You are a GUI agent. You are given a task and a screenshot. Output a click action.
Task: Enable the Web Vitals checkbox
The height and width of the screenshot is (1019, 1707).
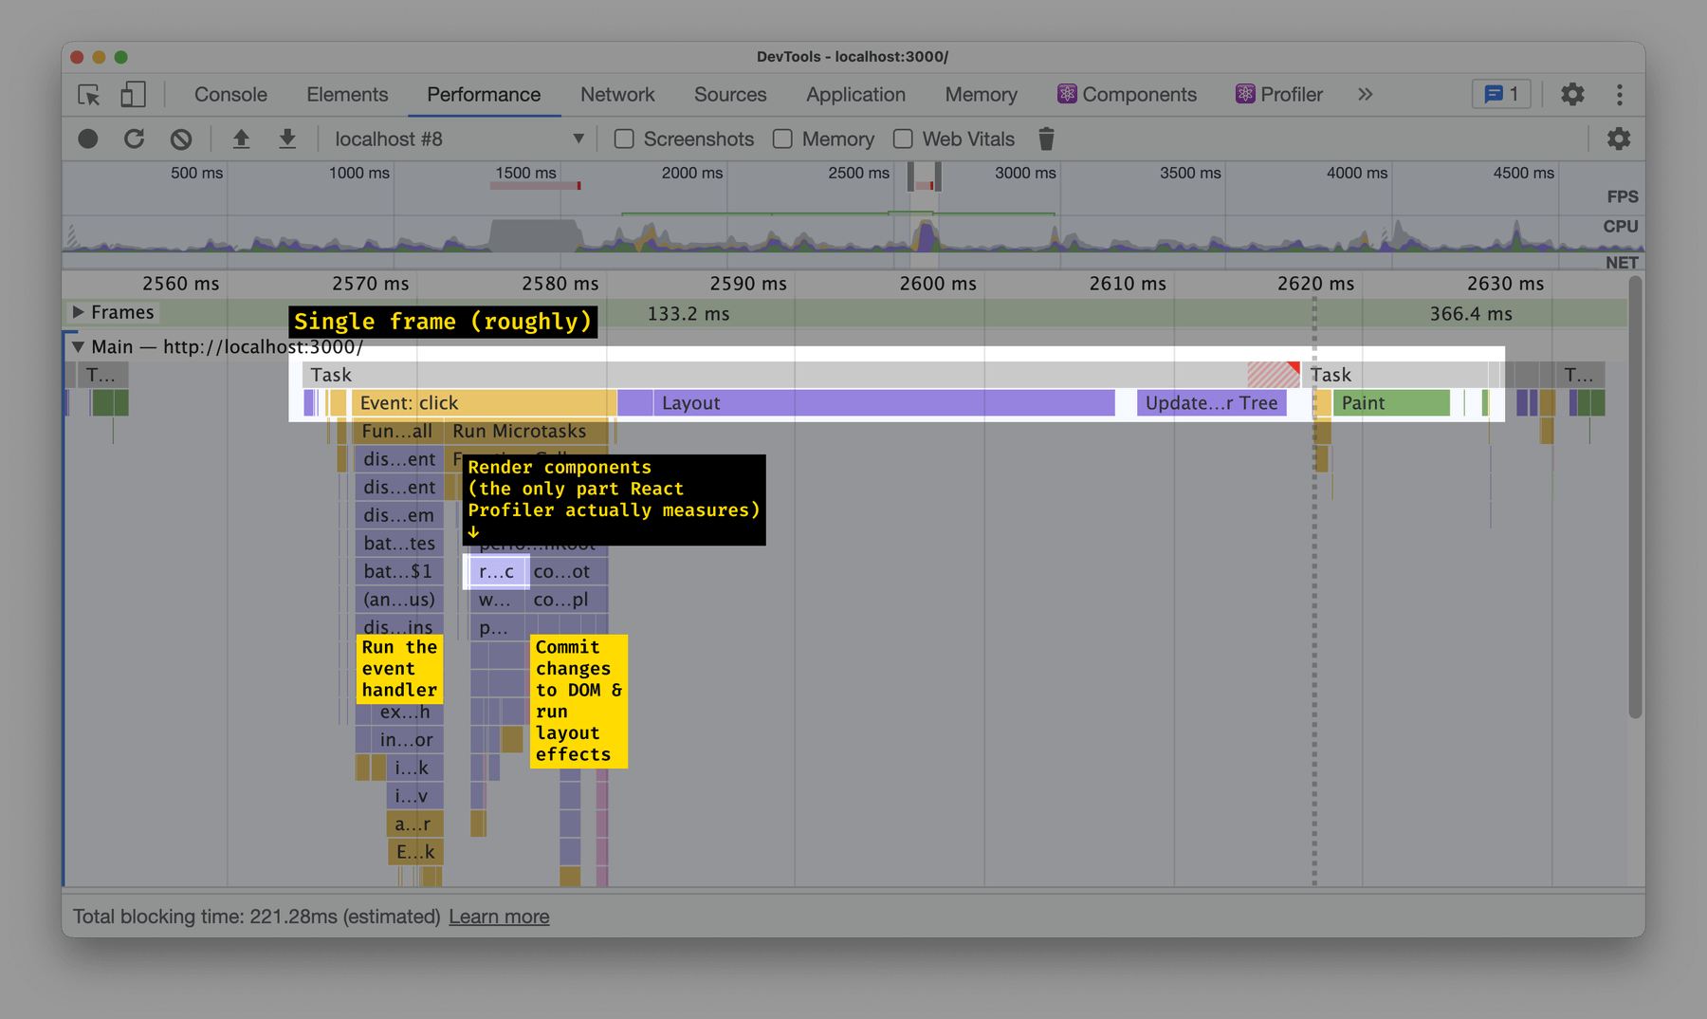coord(903,139)
